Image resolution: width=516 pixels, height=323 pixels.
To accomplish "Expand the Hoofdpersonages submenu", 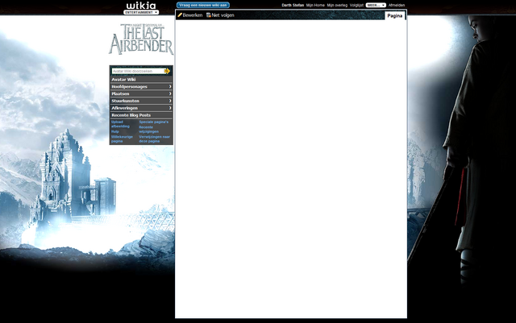I will (x=141, y=86).
